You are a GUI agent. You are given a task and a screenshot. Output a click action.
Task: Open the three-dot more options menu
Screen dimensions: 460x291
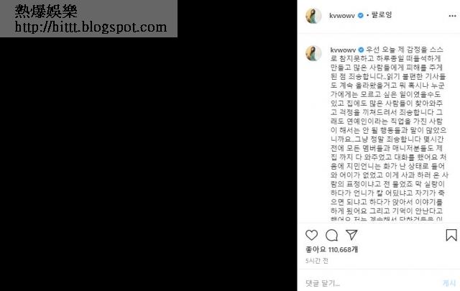click(452, 16)
